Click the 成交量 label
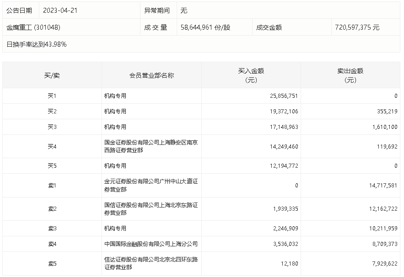 156,27
